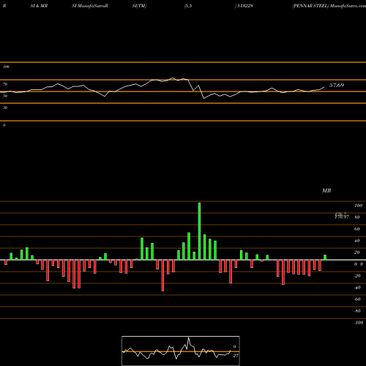Click the MR axis label -40
Image resolution: width=366 pixels, height=366 pixels.
[x=357, y=288]
